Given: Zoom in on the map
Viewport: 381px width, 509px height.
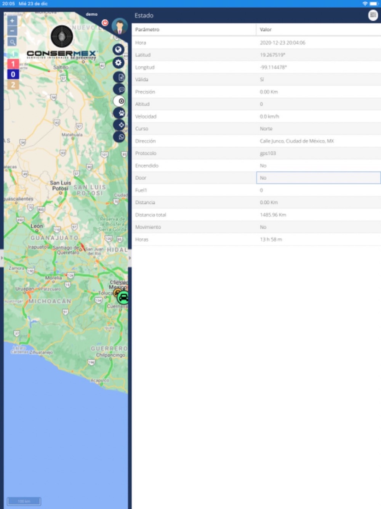Looking at the screenshot, I should click(12, 21).
